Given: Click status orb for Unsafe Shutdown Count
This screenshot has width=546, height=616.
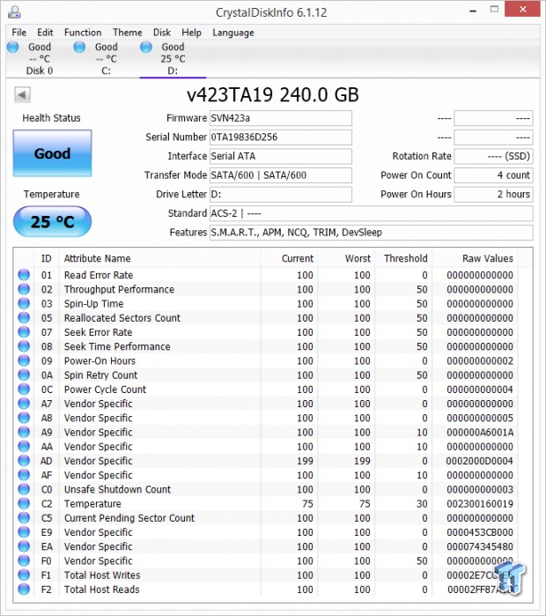Looking at the screenshot, I should coord(24,489).
